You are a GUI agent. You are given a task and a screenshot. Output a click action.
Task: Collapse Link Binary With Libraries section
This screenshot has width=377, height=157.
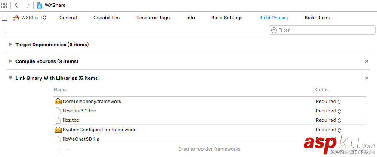click(x=10, y=78)
